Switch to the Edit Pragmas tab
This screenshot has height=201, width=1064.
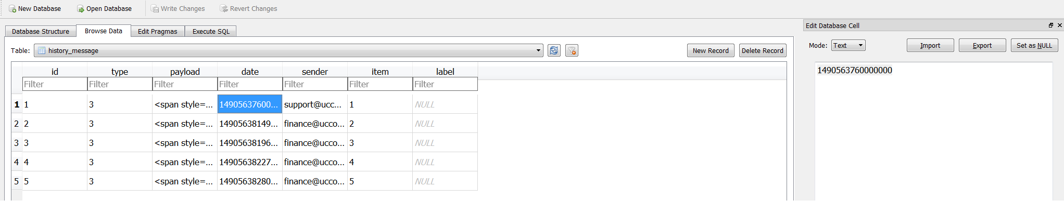click(x=157, y=31)
